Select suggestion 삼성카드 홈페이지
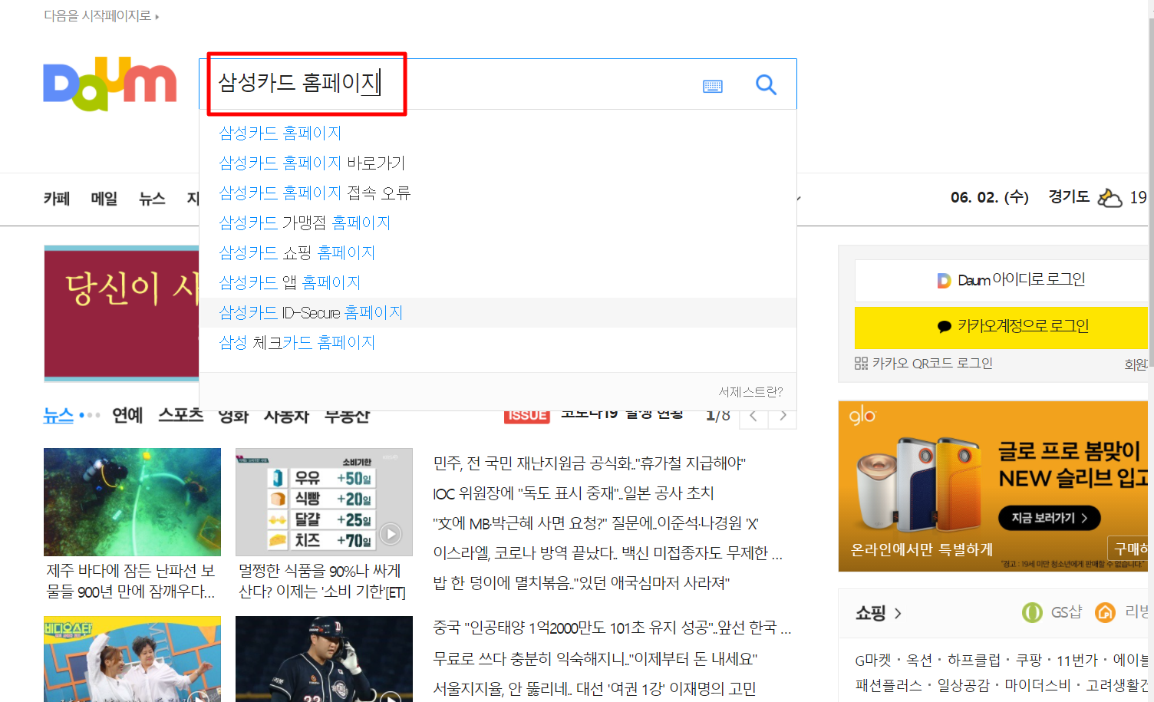 click(x=280, y=133)
